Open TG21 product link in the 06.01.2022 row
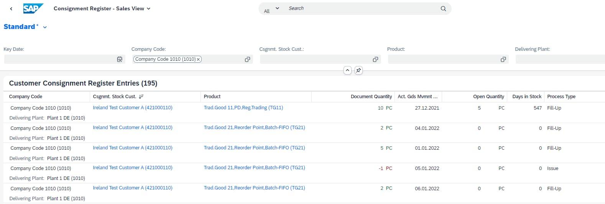The image size is (605, 204). [254, 188]
